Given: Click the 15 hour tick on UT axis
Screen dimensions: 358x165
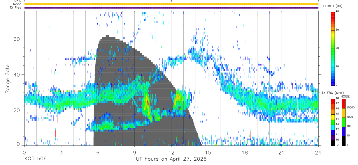Looking at the screenshot, I should (208, 152).
